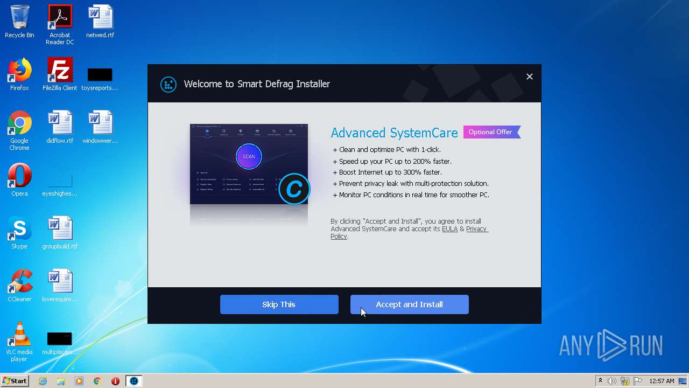The image size is (689, 388).
Task: Open Opera from the taskbar
Action: tap(115, 381)
